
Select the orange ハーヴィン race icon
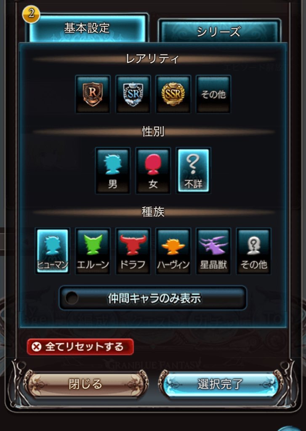[173, 251]
